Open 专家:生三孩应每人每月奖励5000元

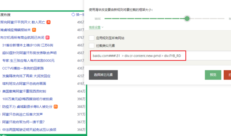(x=28, y=61)
